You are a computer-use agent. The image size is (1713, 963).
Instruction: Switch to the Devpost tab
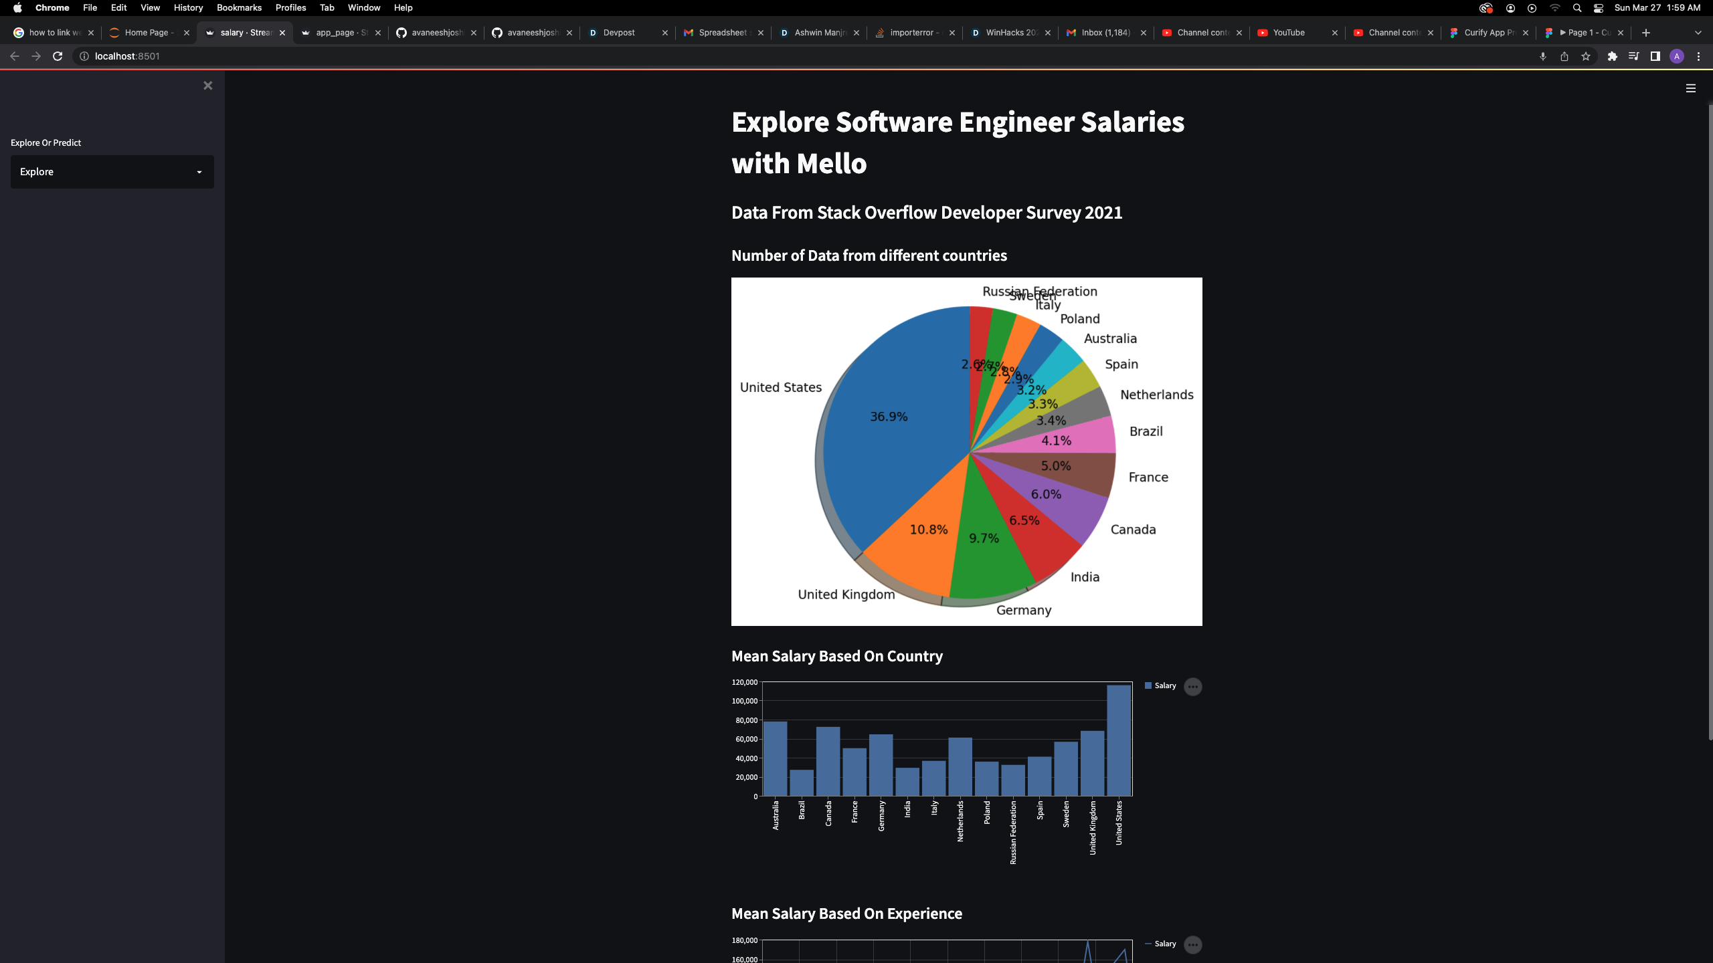coord(619,32)
